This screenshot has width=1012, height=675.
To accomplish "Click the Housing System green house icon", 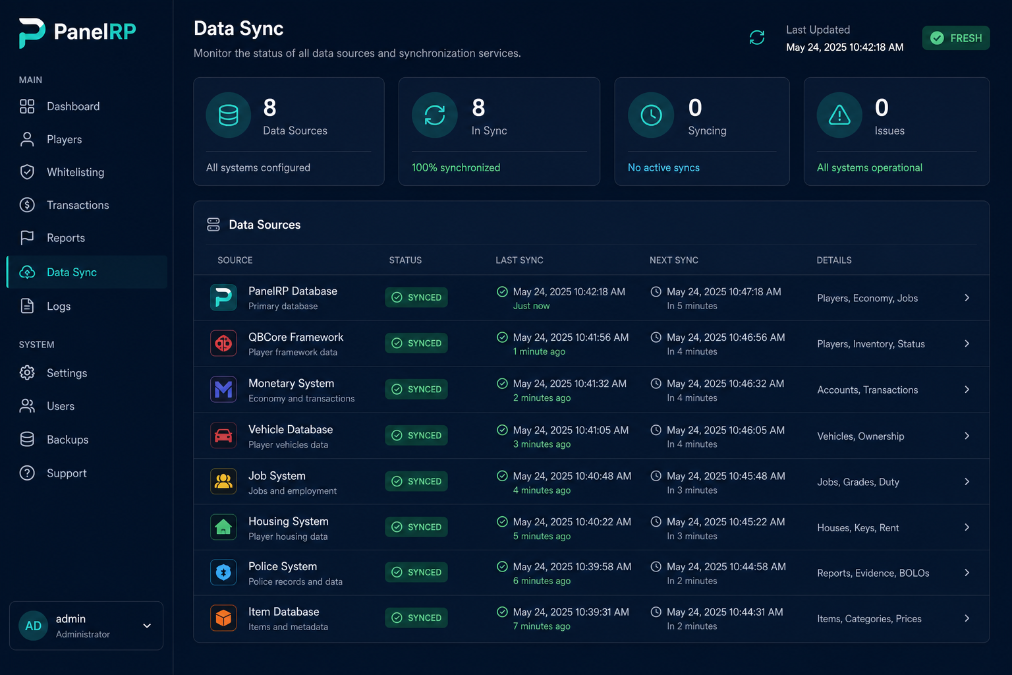I will point(223,527).
